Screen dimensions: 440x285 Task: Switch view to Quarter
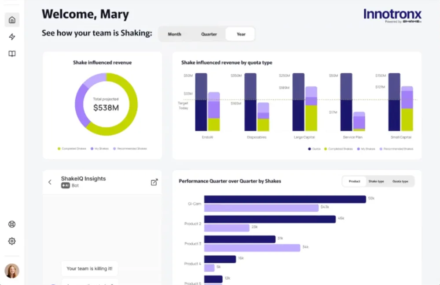click(209, 34)
